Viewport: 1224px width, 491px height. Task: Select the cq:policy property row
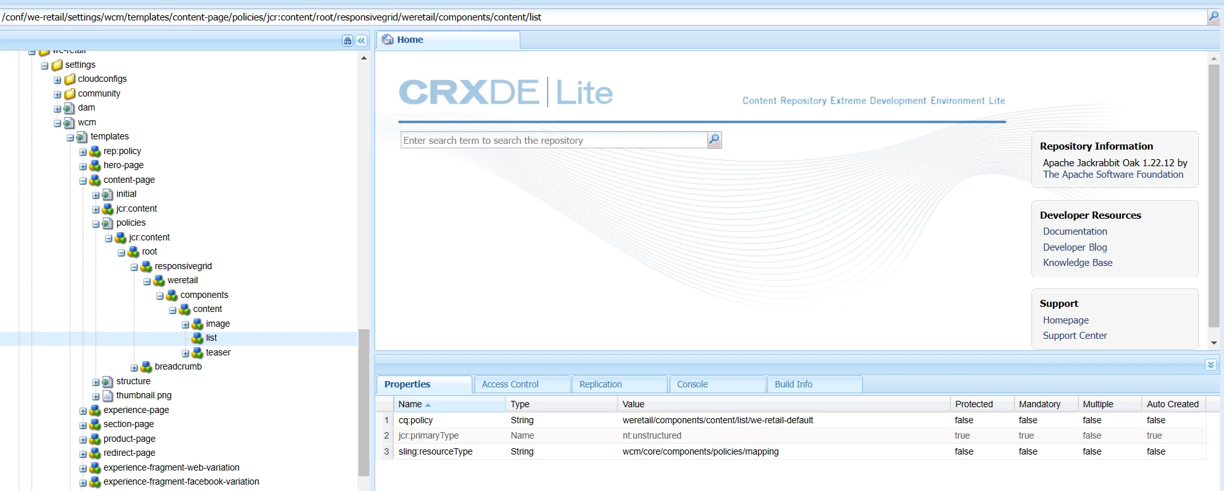click(791, 420)
